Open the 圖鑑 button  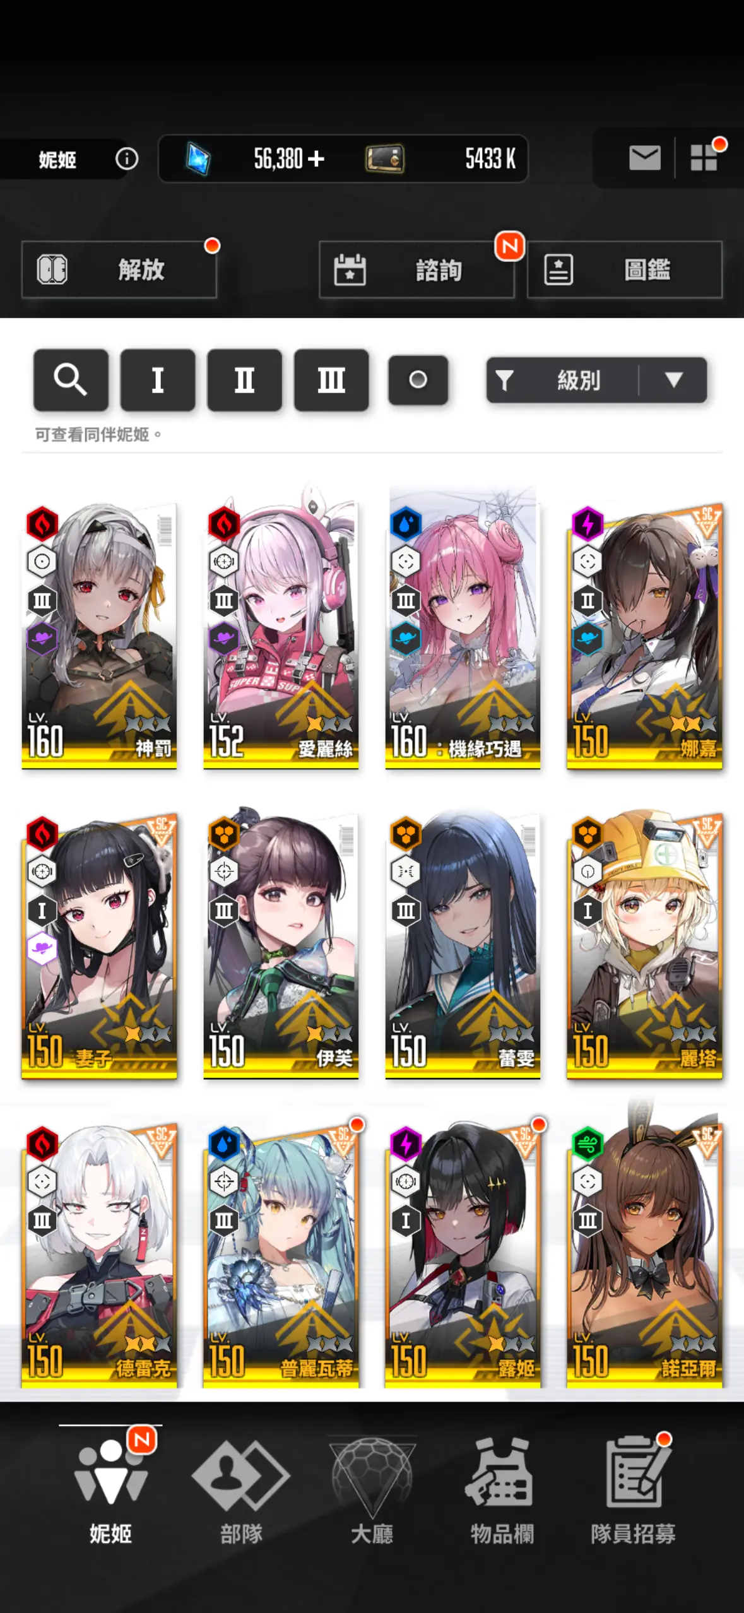pyautogui.click(x=625, y=269)
